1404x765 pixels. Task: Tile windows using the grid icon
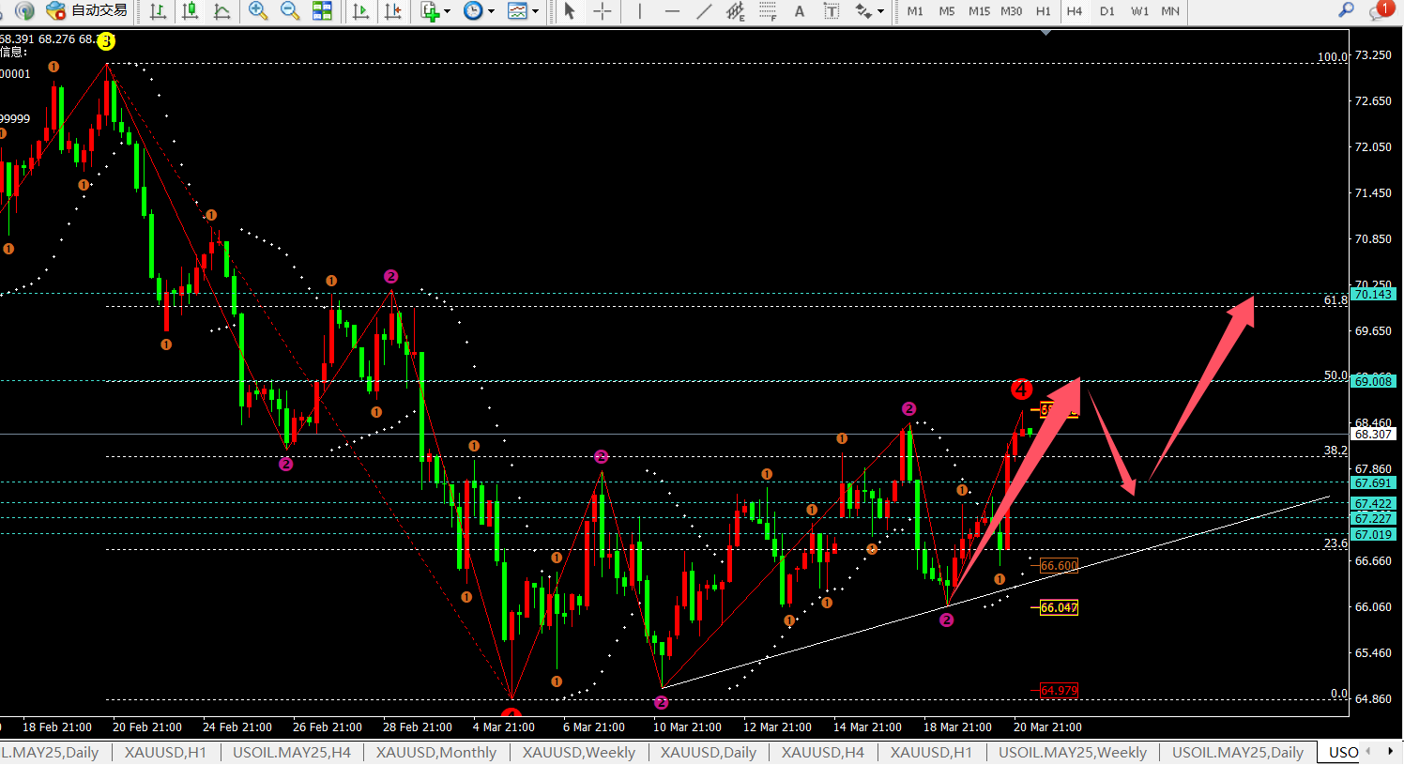click(x=322, y=11)
